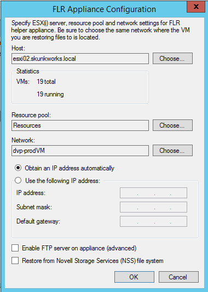208x292 pixels.
Task: Click the 'Default gateway:' label
Action: pyautogui.click(x=38, y=221)
